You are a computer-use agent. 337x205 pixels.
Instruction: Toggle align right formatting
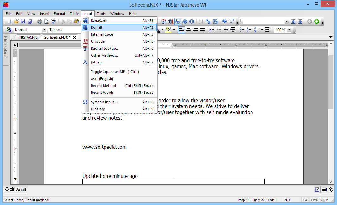(x=195, y=30)
